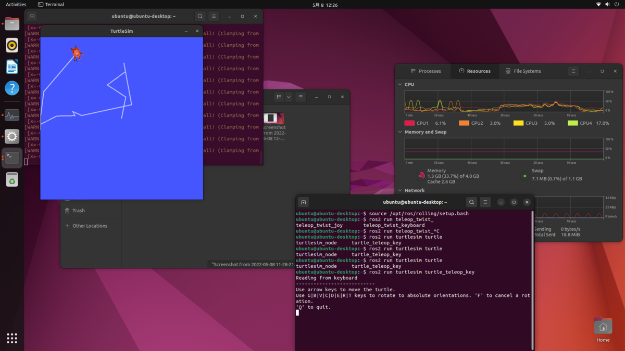Open hamburger menu in back terminal window
This screenshot has width=625, height=351.
[x=214, y=17]
